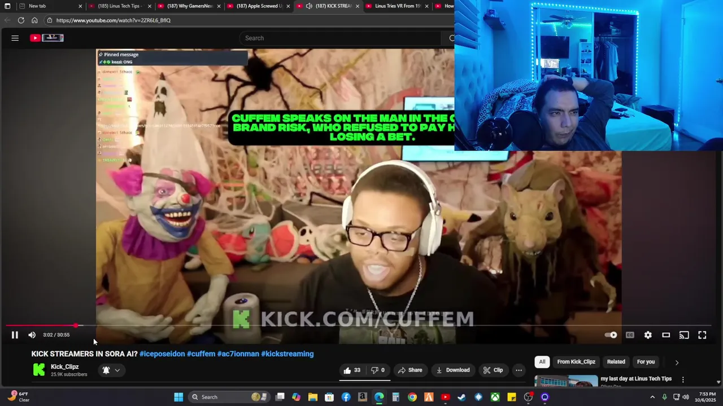Screen dimensions: 723x406
Task: Toggle subtitles/closed captions button
Action: point(630,335)
